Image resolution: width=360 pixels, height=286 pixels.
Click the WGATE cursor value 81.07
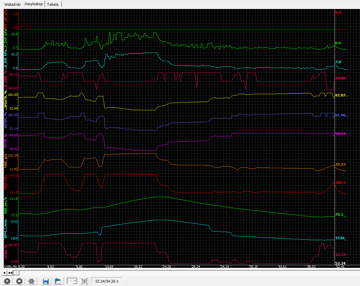click(x=340, y=95)
